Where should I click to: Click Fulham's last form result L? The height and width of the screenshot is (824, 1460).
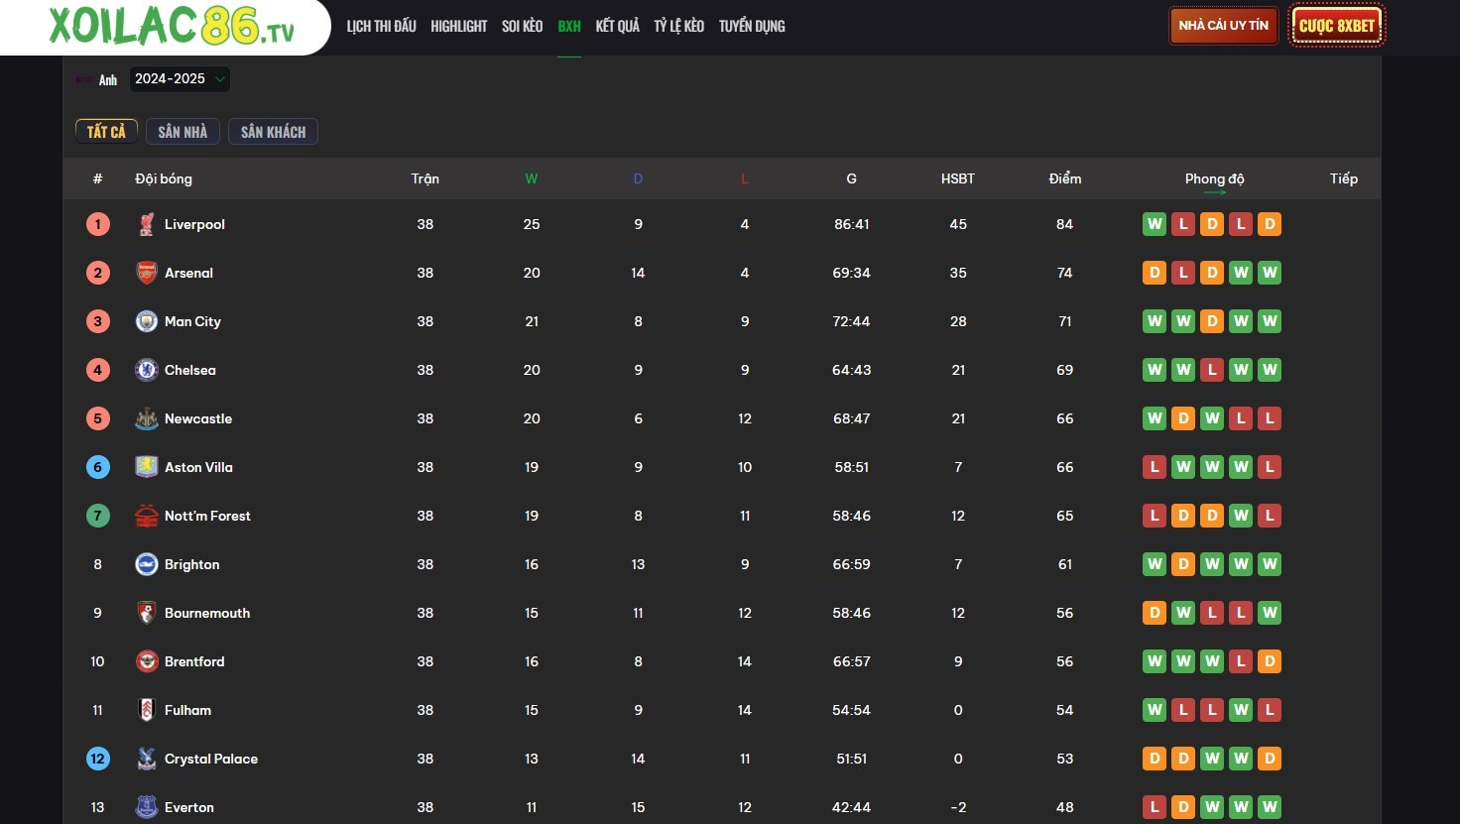[1270, 710]
